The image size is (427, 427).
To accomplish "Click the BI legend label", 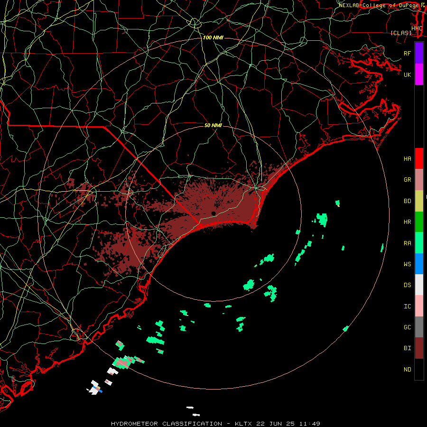I will pos(407,348).
